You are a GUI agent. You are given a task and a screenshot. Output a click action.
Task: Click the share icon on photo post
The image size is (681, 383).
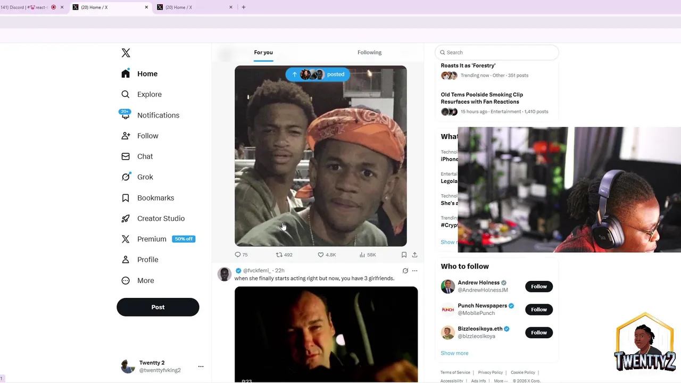click(414, 255)
